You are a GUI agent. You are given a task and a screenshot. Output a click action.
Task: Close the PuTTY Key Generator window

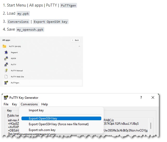pyautogui.click(x=153, y=97)
